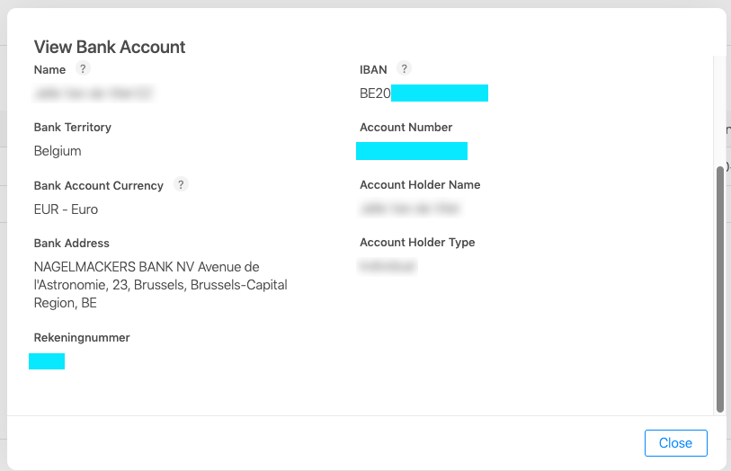Click the Rekeningnummer label

click(82, 338)
